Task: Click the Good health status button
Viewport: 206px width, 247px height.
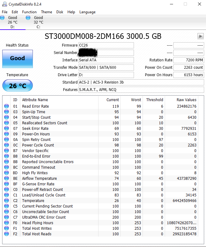Action: 18,59
